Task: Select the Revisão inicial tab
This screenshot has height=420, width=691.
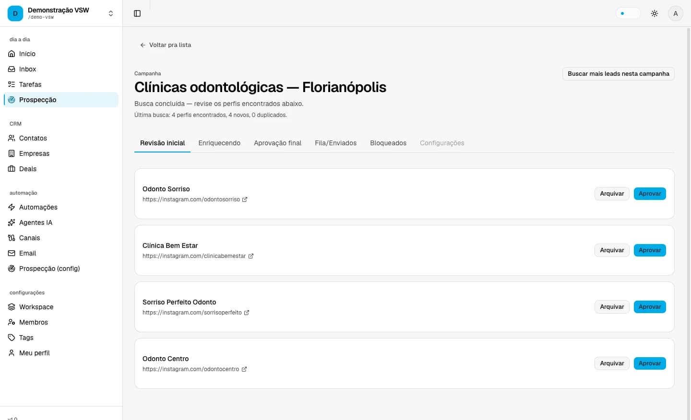Action: pyautogui.click(x=162, y=143)
